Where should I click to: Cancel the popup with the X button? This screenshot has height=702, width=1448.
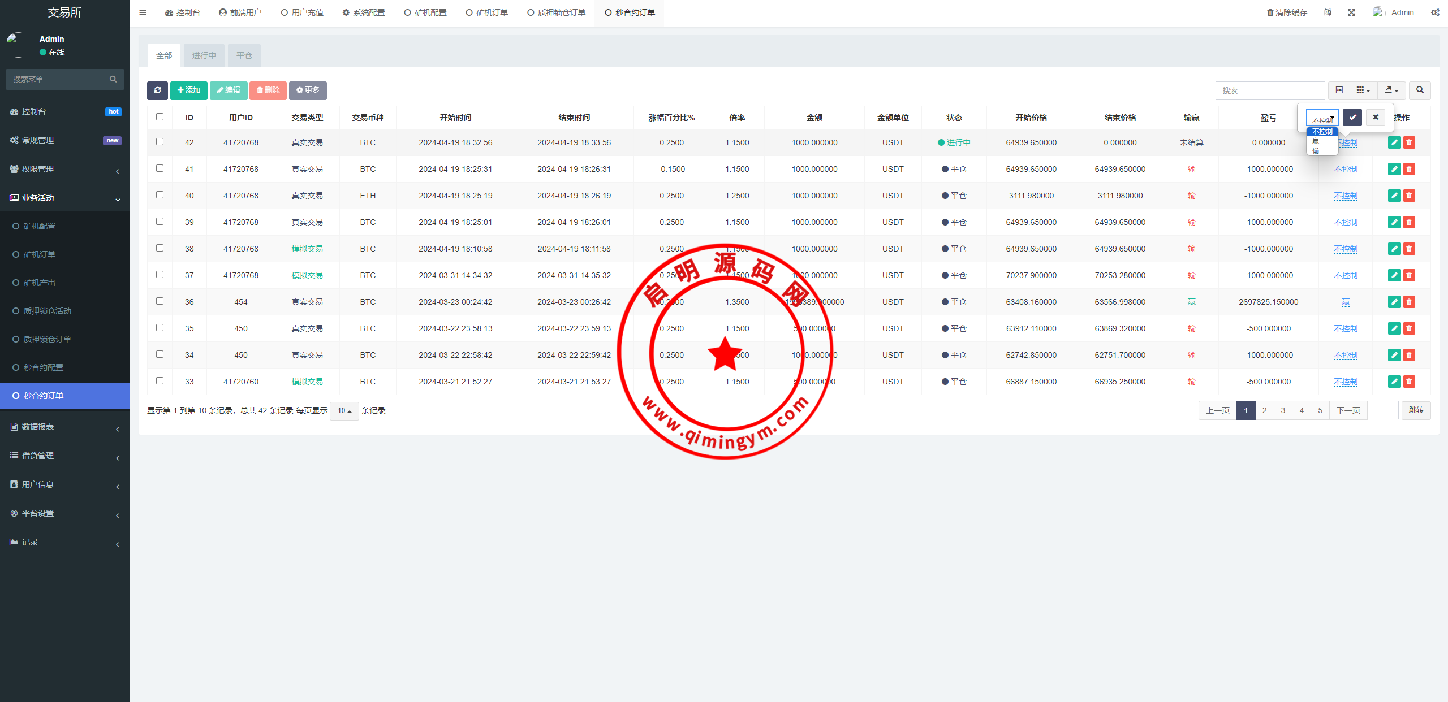click(x=1376, y=118)
